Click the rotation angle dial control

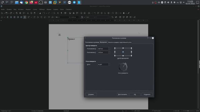pyautogui.click(x=123, y=67)
